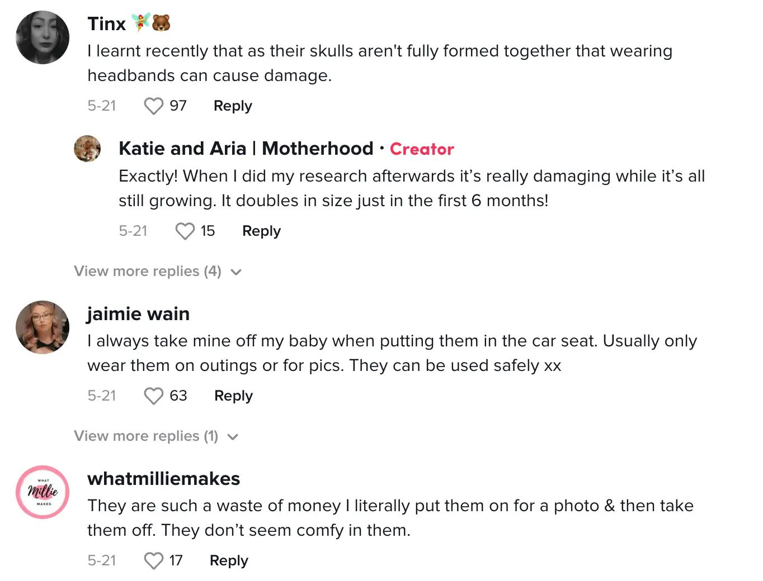Screen dimensions: 763x581
Task: Open jaimie wain's profile avatar
Action: (x=42, y=327)
